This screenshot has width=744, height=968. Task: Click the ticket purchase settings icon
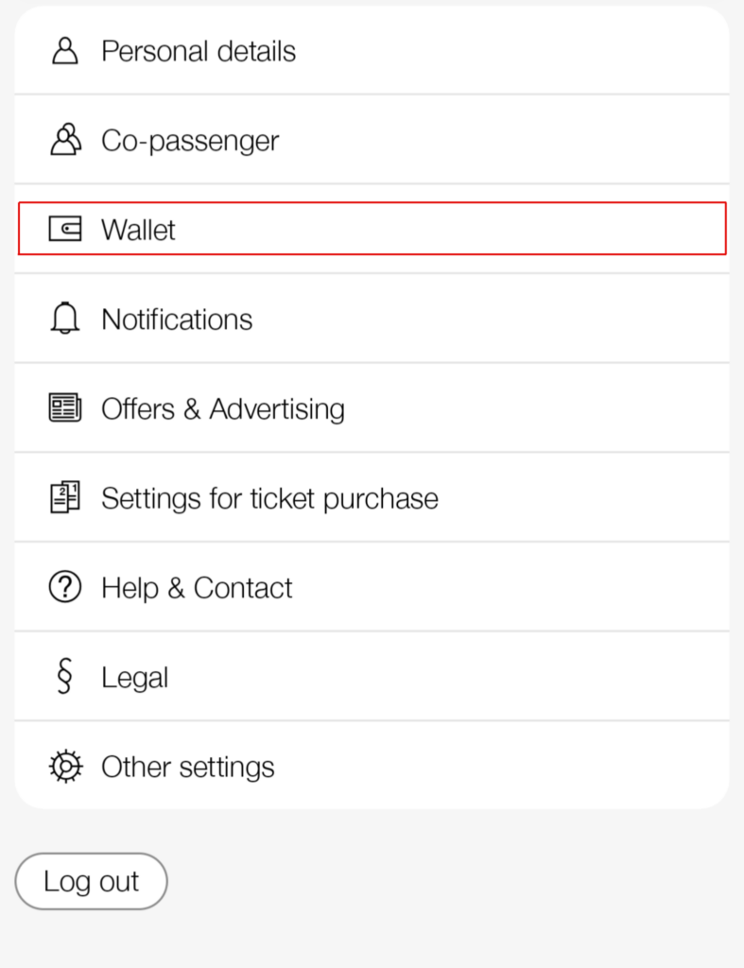click(x=65, y=497)
